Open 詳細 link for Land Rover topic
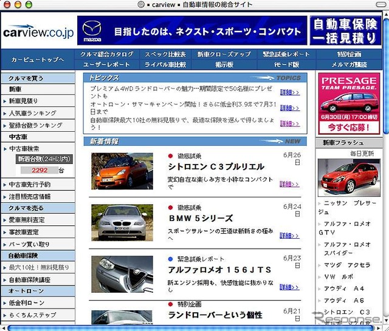Image resolution: width=389 pixels, height=331 pixels. coord(290,92)
